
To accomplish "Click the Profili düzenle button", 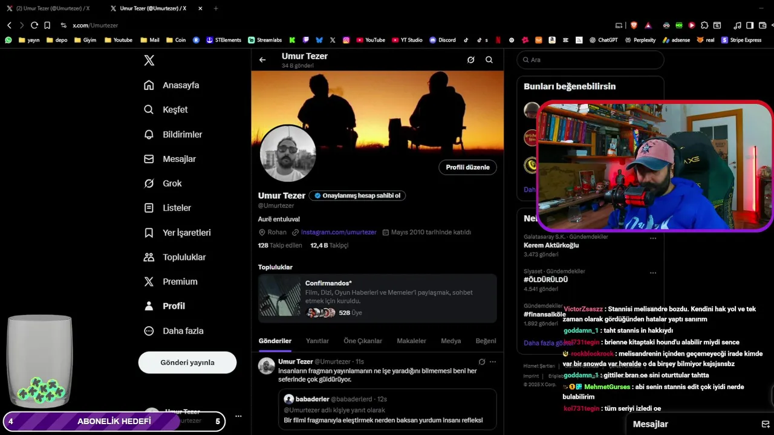I will [467, 167].
